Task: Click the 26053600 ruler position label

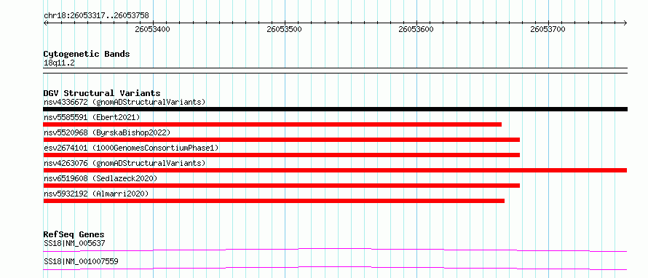Action: pyautogui.click(x=416, y=29)
